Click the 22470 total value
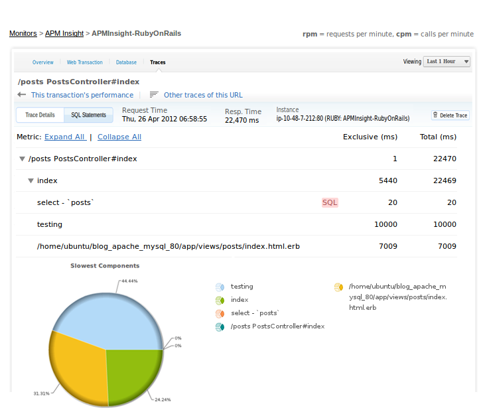 pyautogui.click(x=445, y=159)
